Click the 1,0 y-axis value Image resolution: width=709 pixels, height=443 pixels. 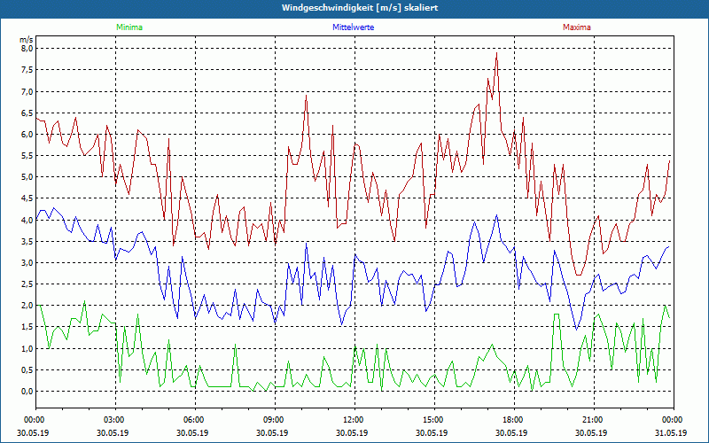[x=27, y=348]
